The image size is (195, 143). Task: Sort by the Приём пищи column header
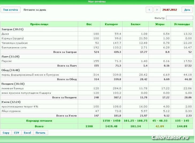pyautogui.click(x=39, y=24)
